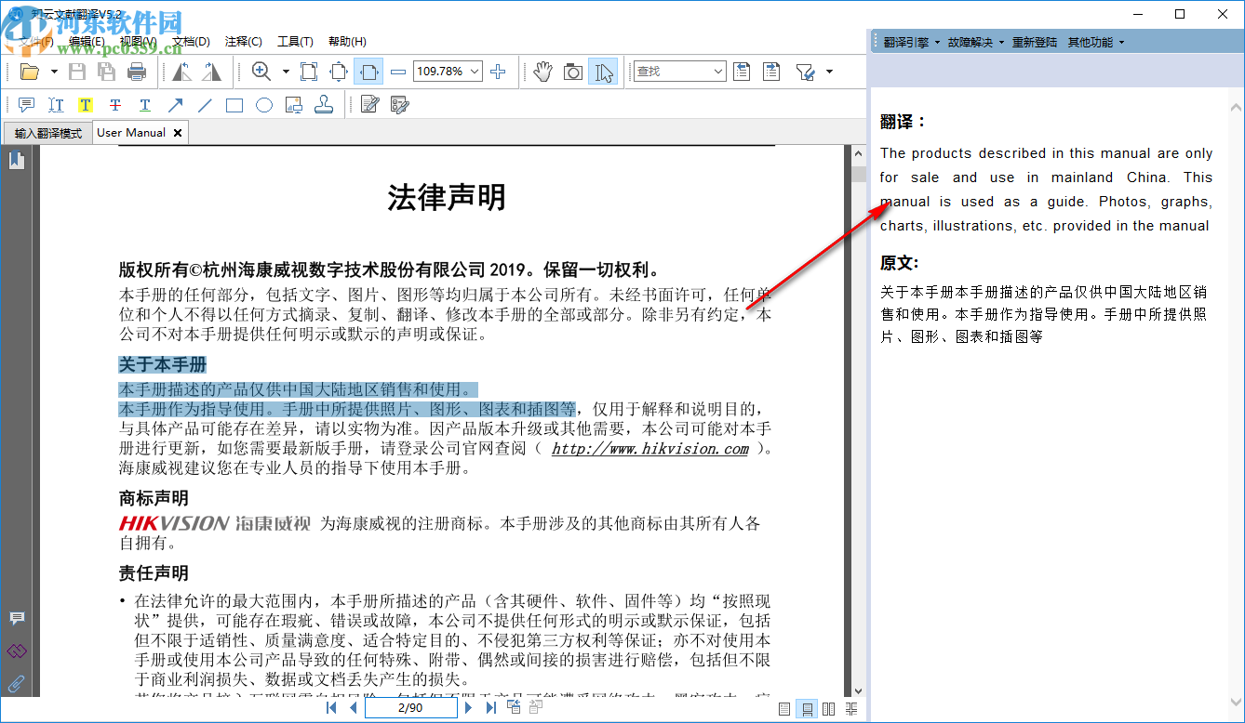Select the arrow drawing tool
The image size is (1245, 723).
click(175, 105)
